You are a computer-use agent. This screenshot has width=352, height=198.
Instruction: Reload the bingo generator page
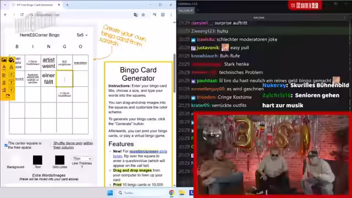point(22,15)
